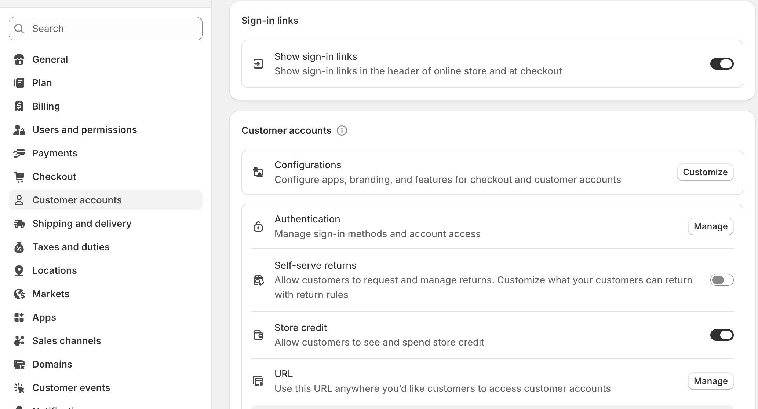Viewport: 758px width, 409px height.
Task: Click the Domains icon in sidebar
Action: (x=19, y=364)
